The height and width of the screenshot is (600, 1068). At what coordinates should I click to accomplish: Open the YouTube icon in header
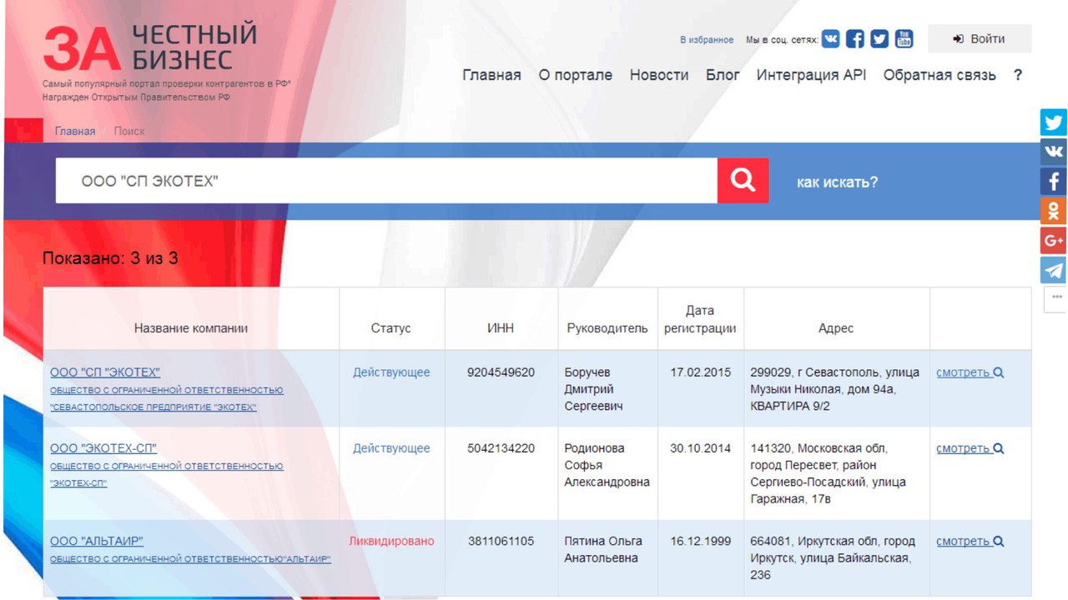click(x=904, y=38)
